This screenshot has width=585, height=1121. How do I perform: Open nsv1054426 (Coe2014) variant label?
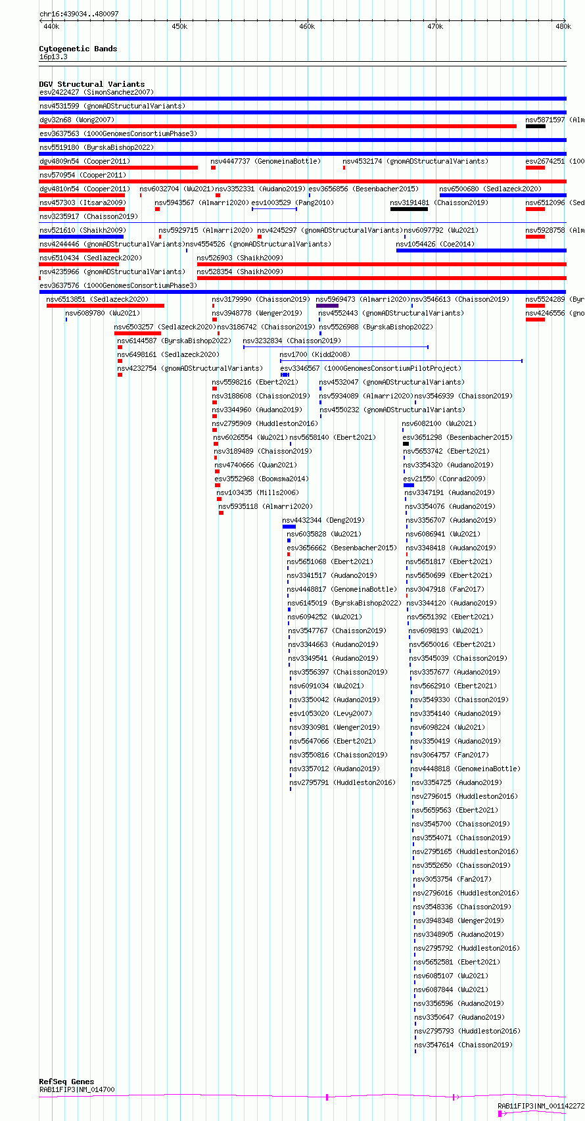435,245
